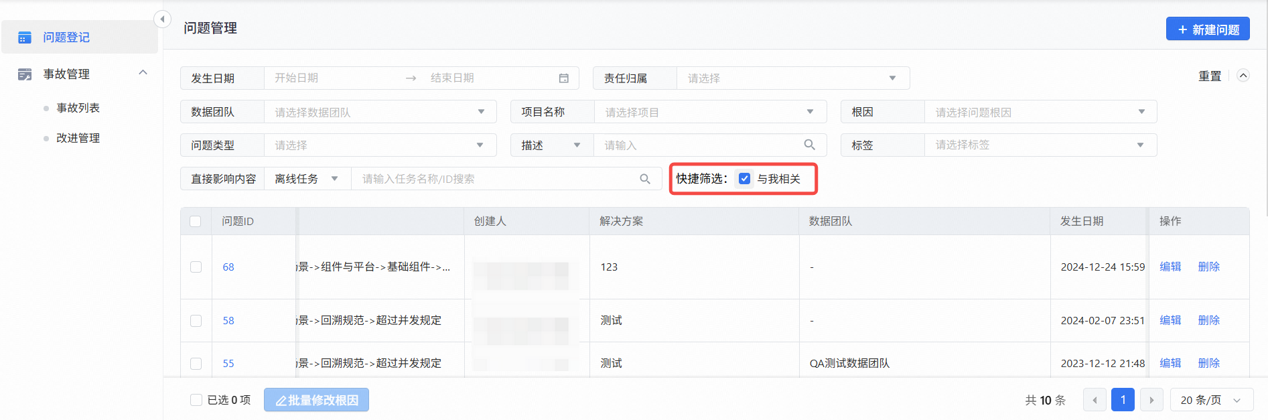Open the 数据团队 dropdown
The height and width of the screenshot is (420, 1268).
(380, 112)
